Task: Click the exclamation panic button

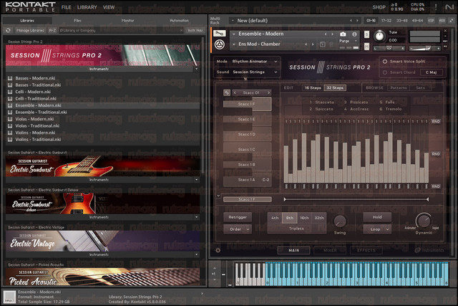Action: [436, 7]
